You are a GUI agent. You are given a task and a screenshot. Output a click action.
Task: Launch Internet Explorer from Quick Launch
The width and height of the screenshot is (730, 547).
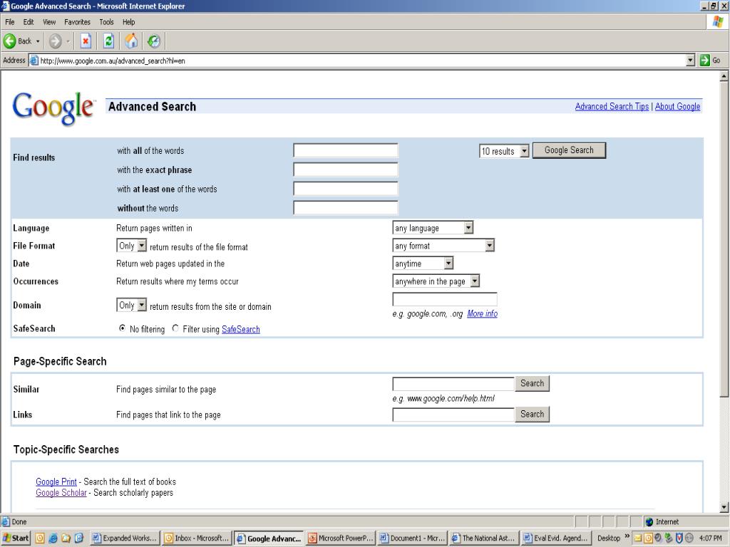tap(53, 538)
